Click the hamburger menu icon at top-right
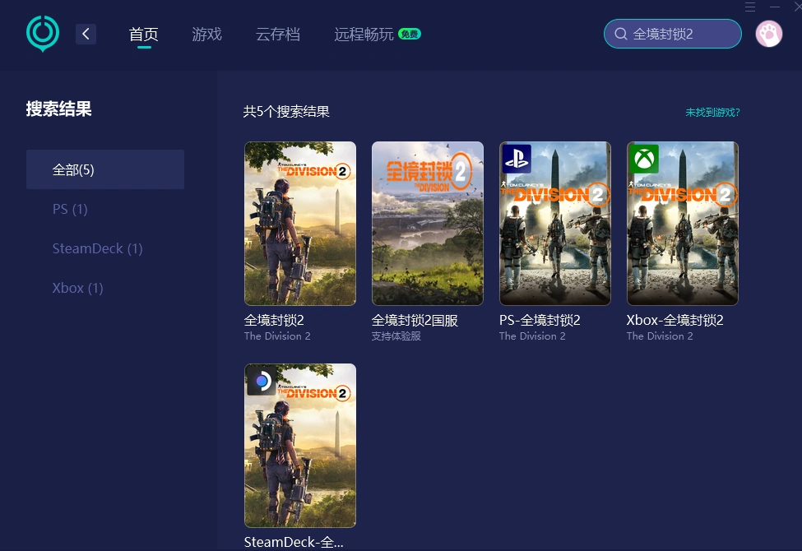This screenshot has height=551, width=802. 749,7
